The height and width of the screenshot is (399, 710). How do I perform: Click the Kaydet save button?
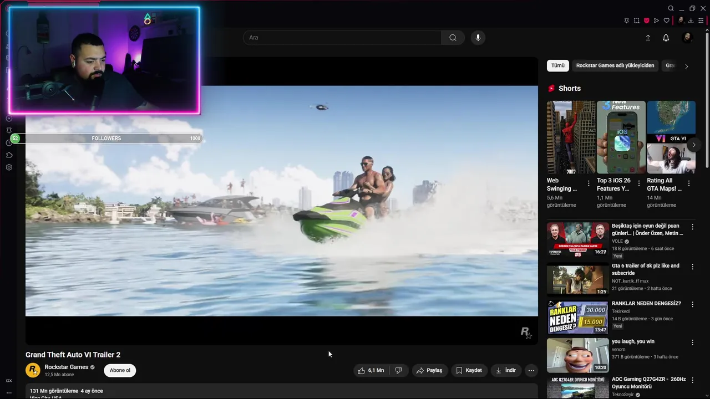click(x=469, y=370)
